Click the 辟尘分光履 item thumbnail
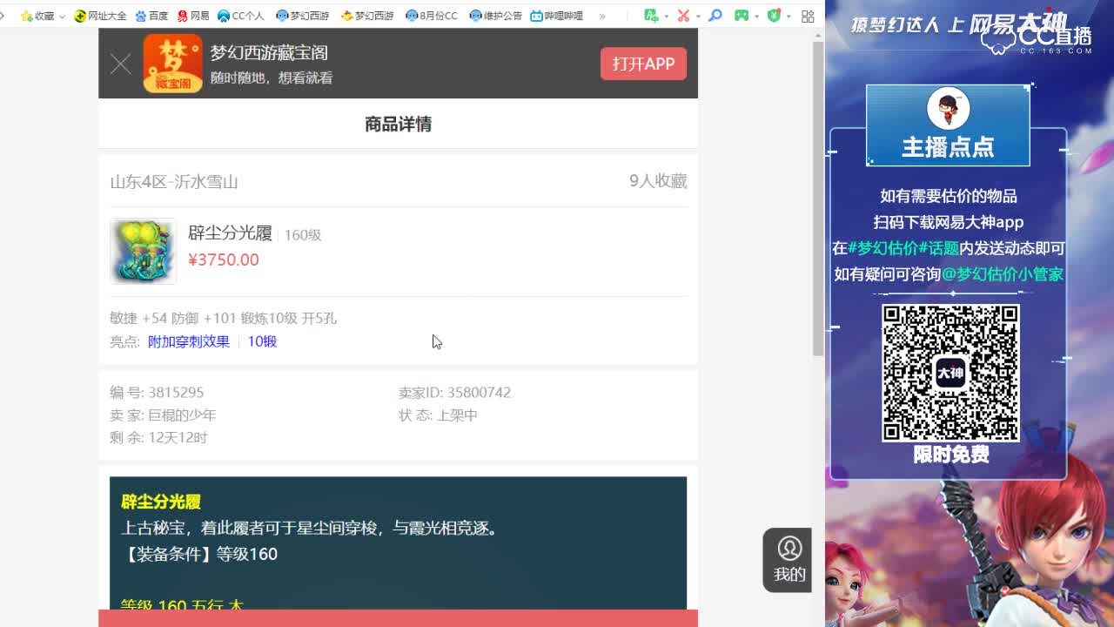The image size is (1114, 627). pos(143,251)
